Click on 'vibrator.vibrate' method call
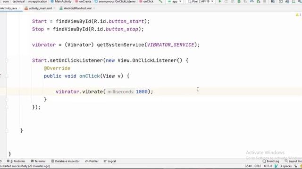This screenshot has width=302, height=169. pyautogui.click(x=79, y=92)
